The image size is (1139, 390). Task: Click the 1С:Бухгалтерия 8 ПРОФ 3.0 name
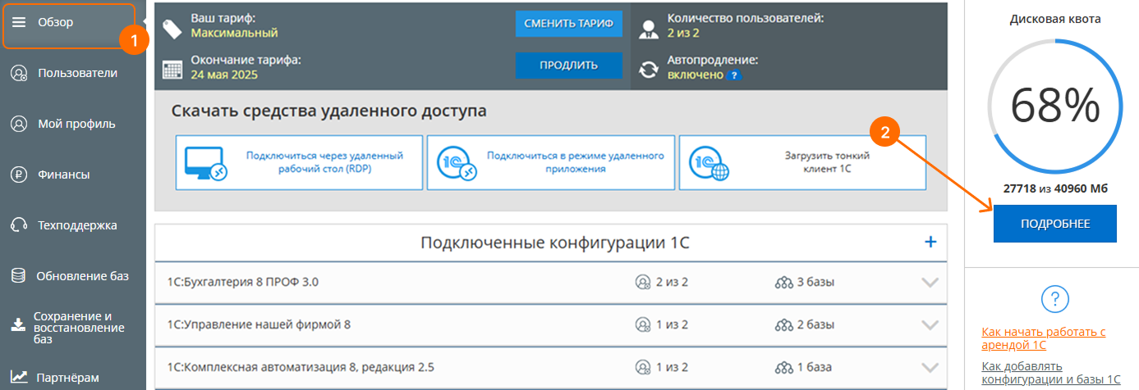(x=242, y=283)
